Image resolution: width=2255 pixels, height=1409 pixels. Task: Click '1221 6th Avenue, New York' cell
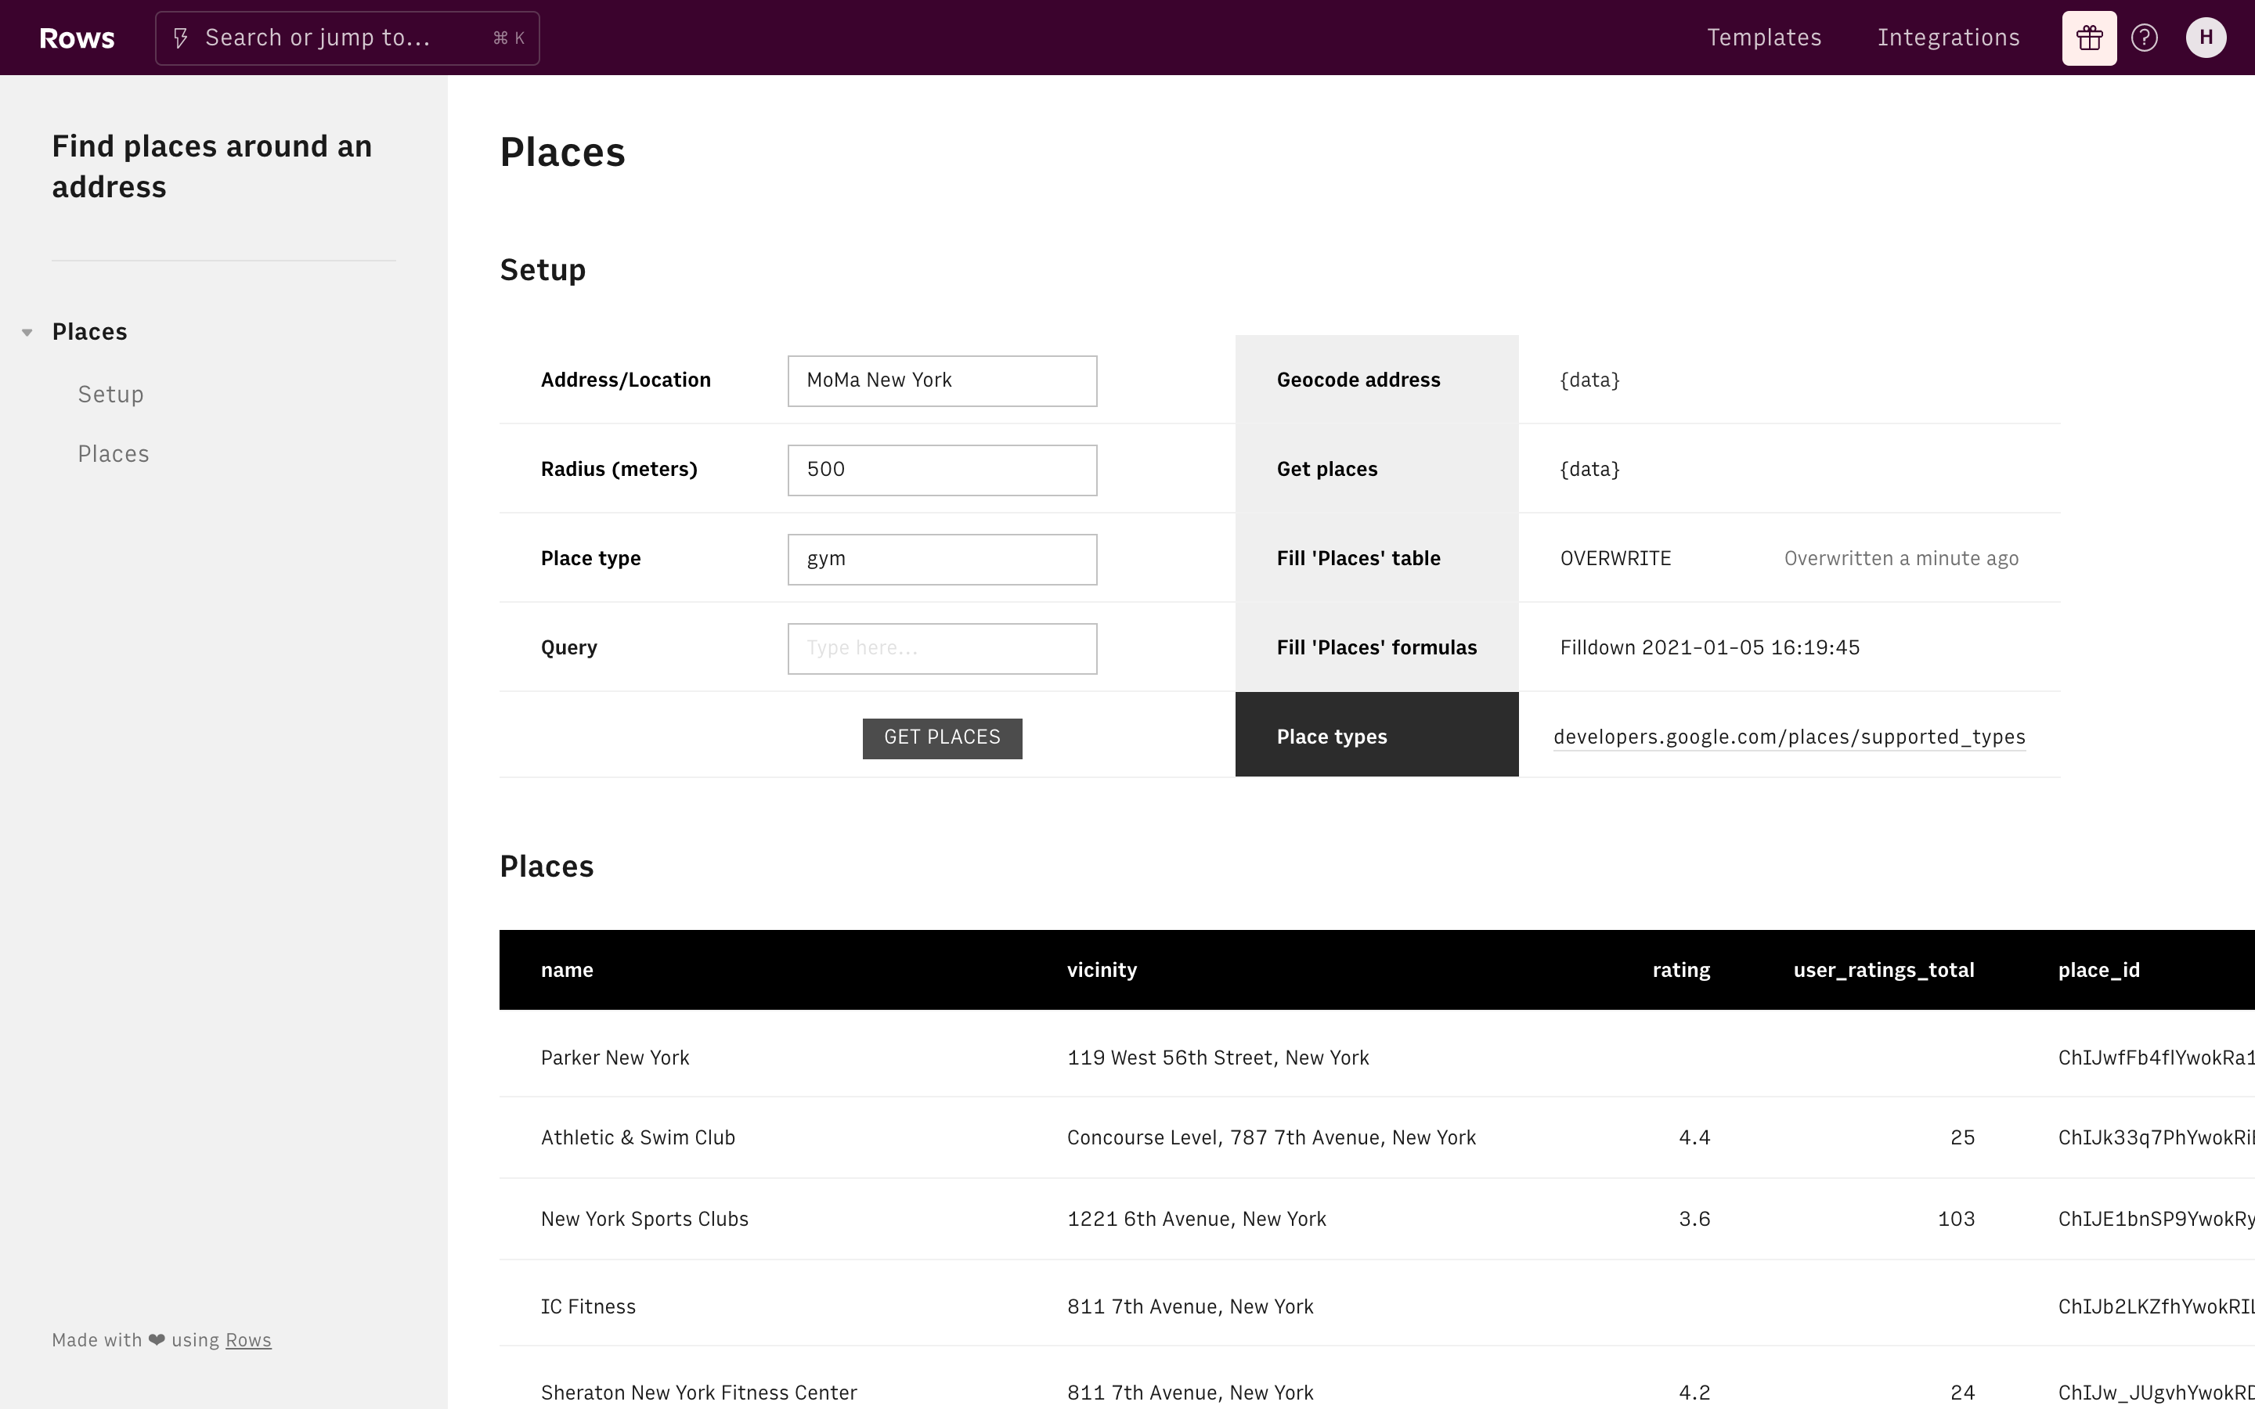[x=1196, y=1219]
